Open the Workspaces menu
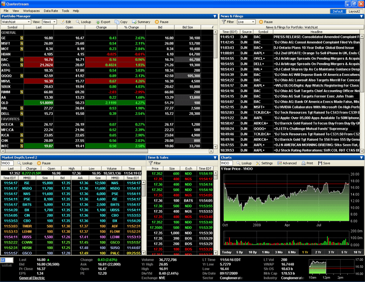Image resolution: width=365 pixels, height=282 pixels. [x=31, y=11]
